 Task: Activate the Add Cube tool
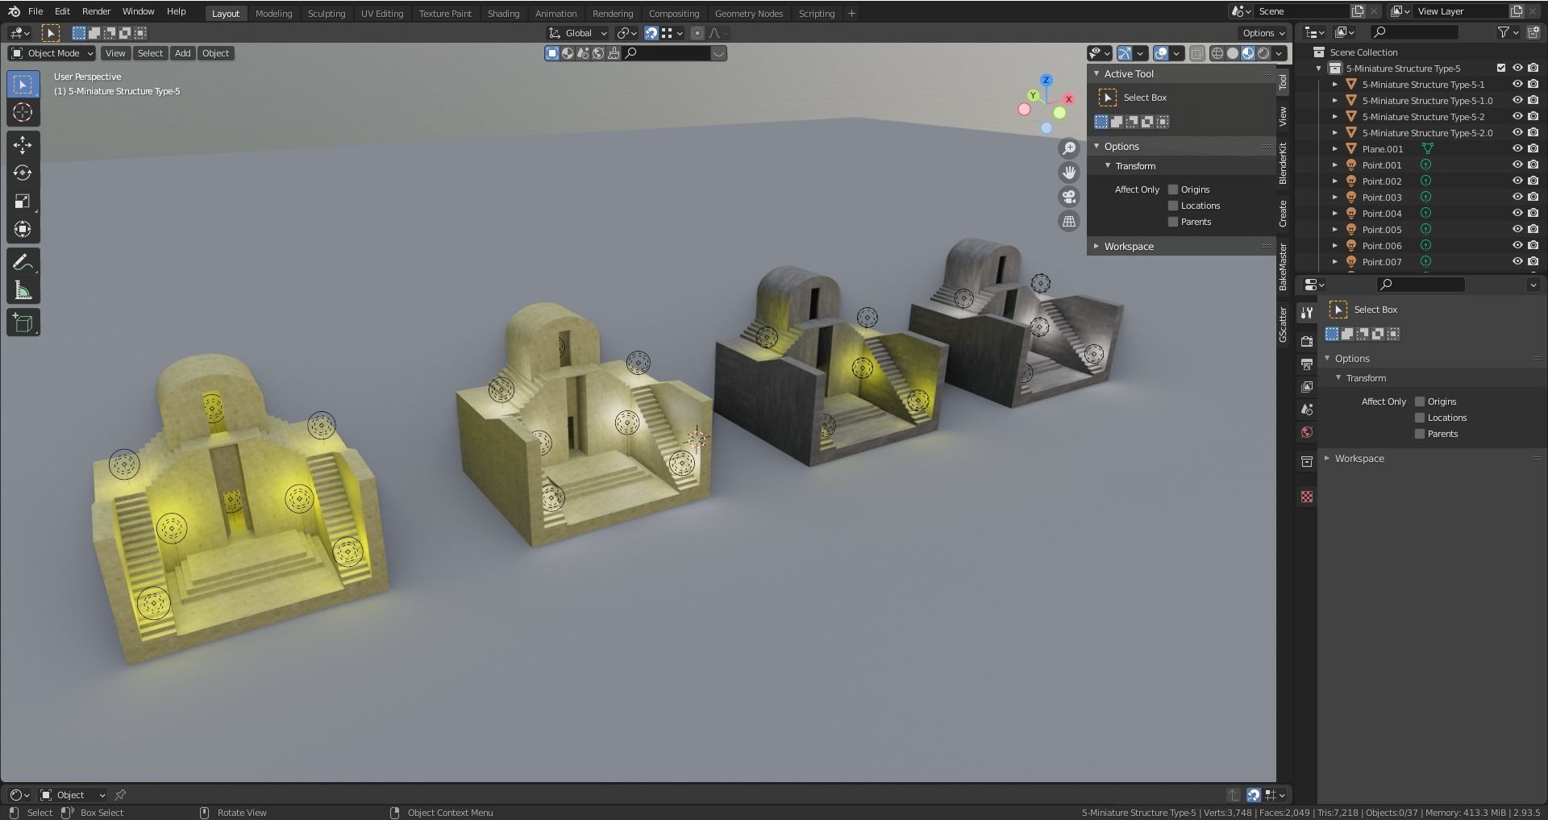[x=23, y=322]
